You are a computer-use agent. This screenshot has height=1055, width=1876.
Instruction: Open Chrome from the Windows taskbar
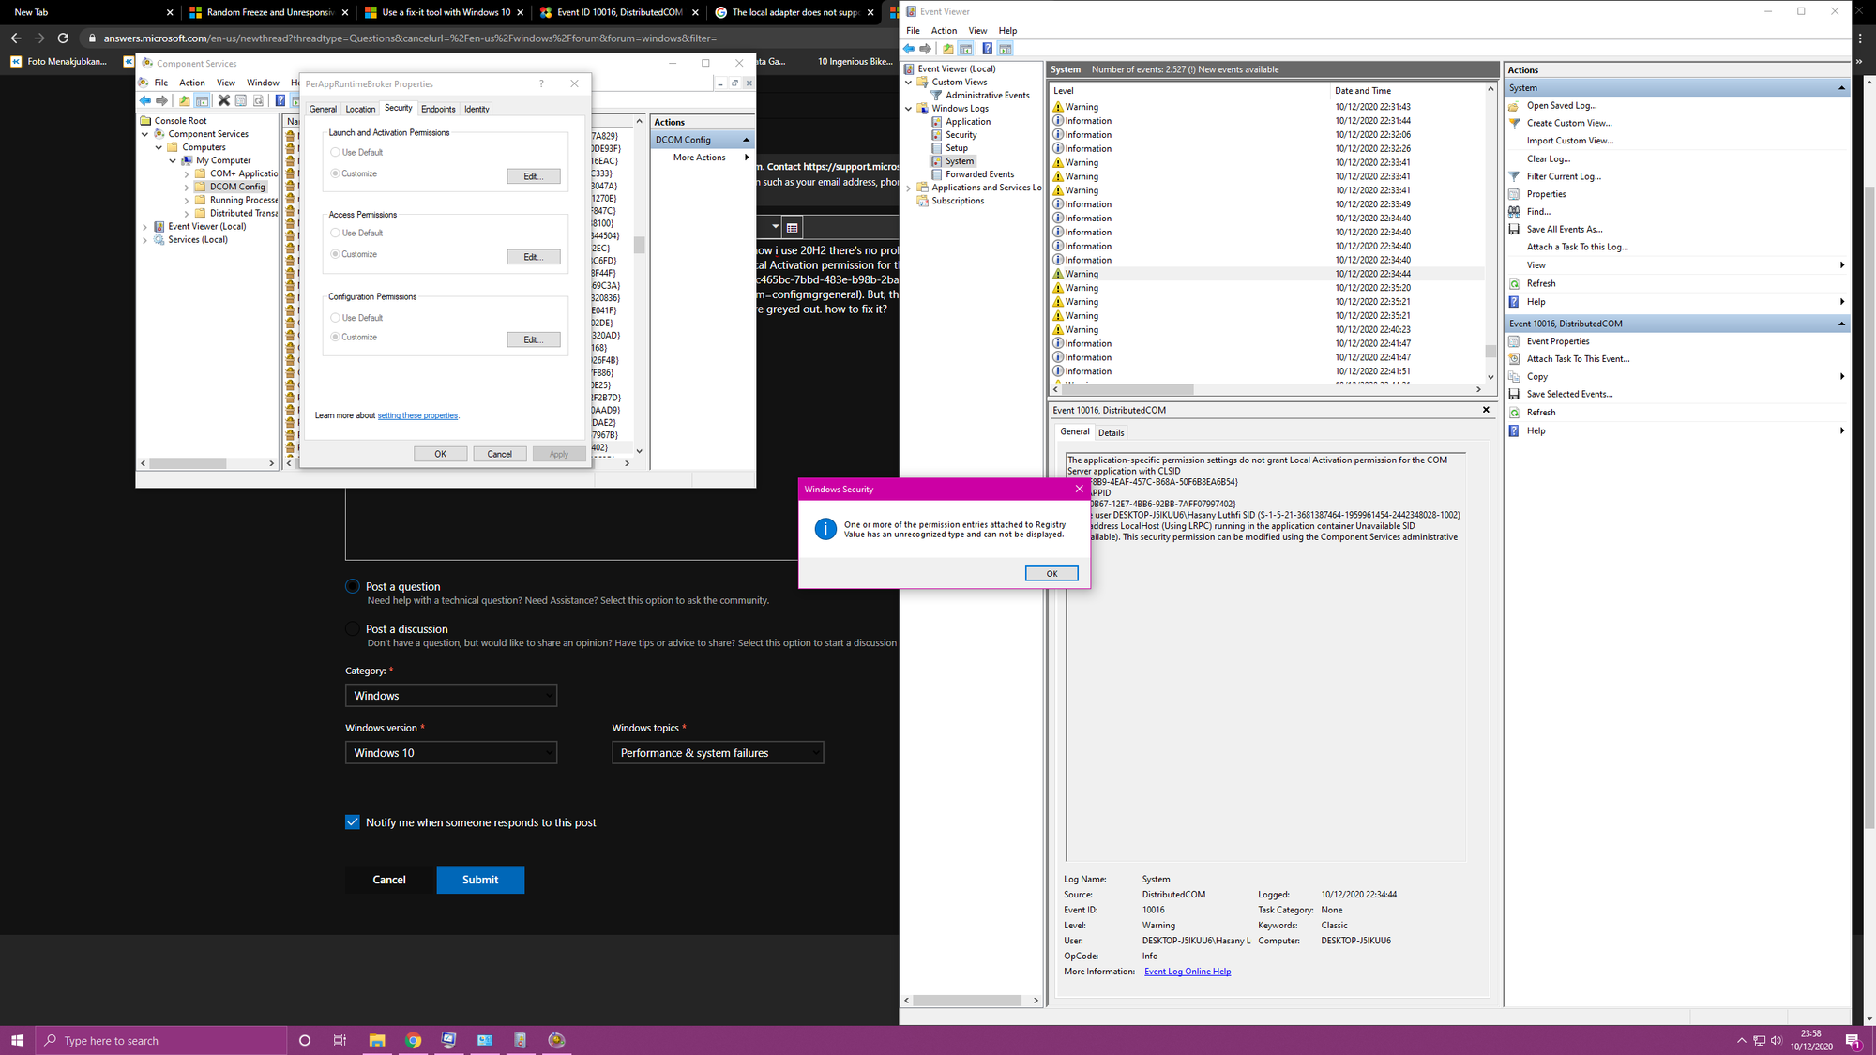413,1040
